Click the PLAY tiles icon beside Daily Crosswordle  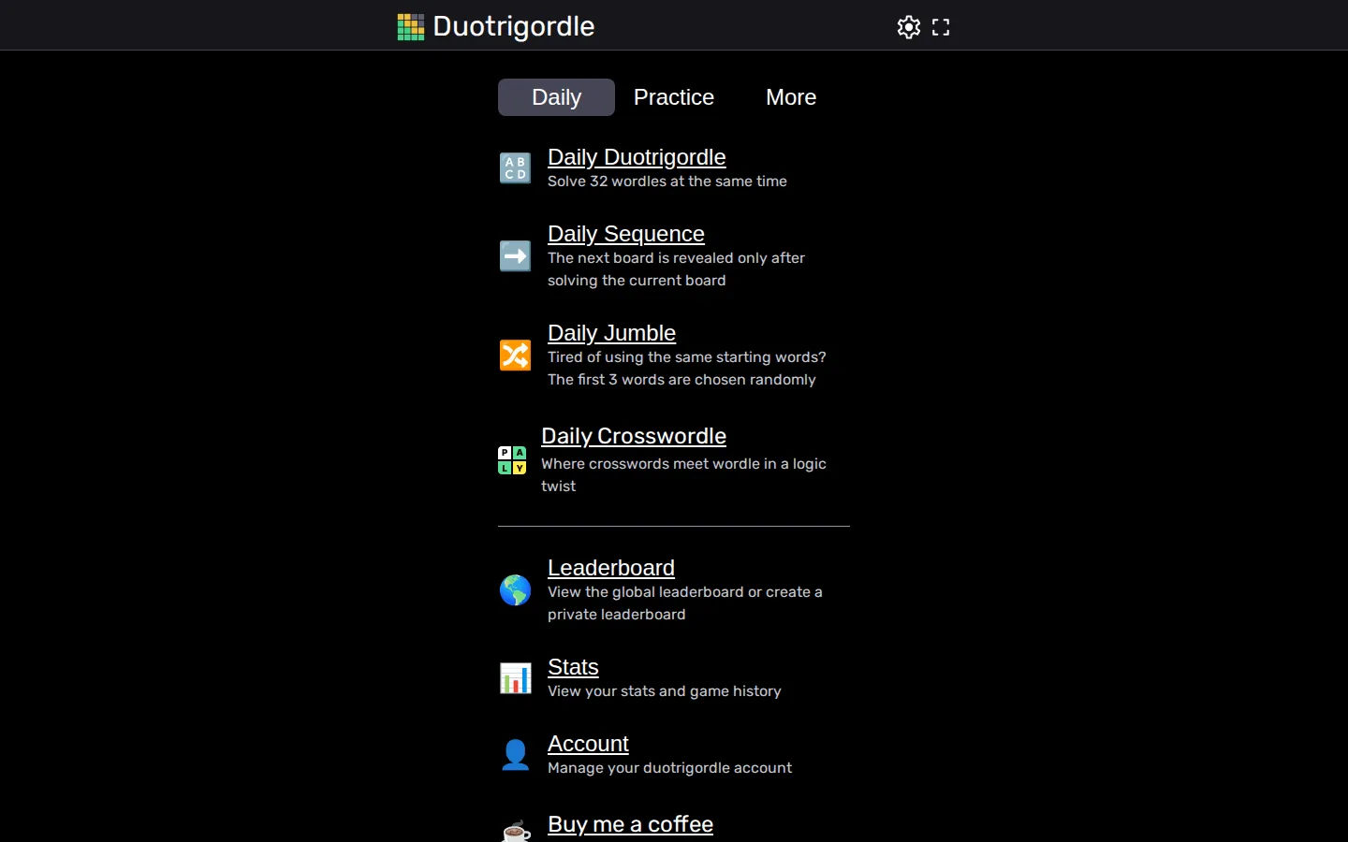pos(512,460)
